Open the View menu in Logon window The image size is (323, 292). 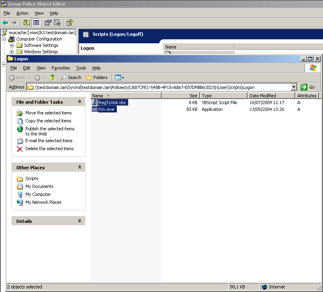pos(41,68)
